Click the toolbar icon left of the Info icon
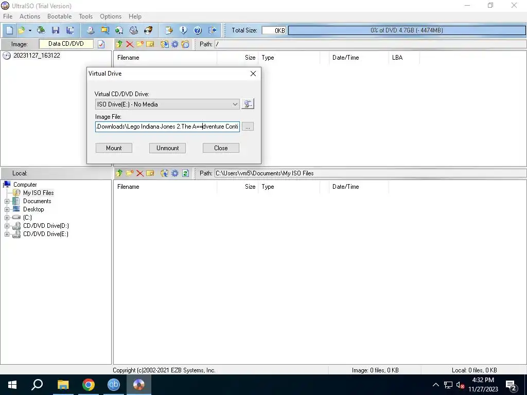The image size is (527, 395). 169,30
